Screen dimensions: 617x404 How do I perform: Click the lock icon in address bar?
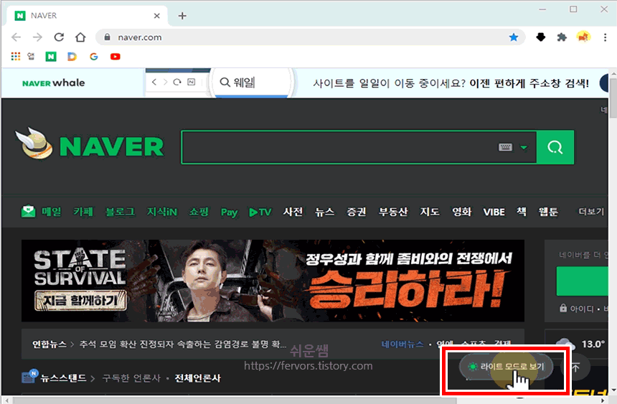(107, 37)
